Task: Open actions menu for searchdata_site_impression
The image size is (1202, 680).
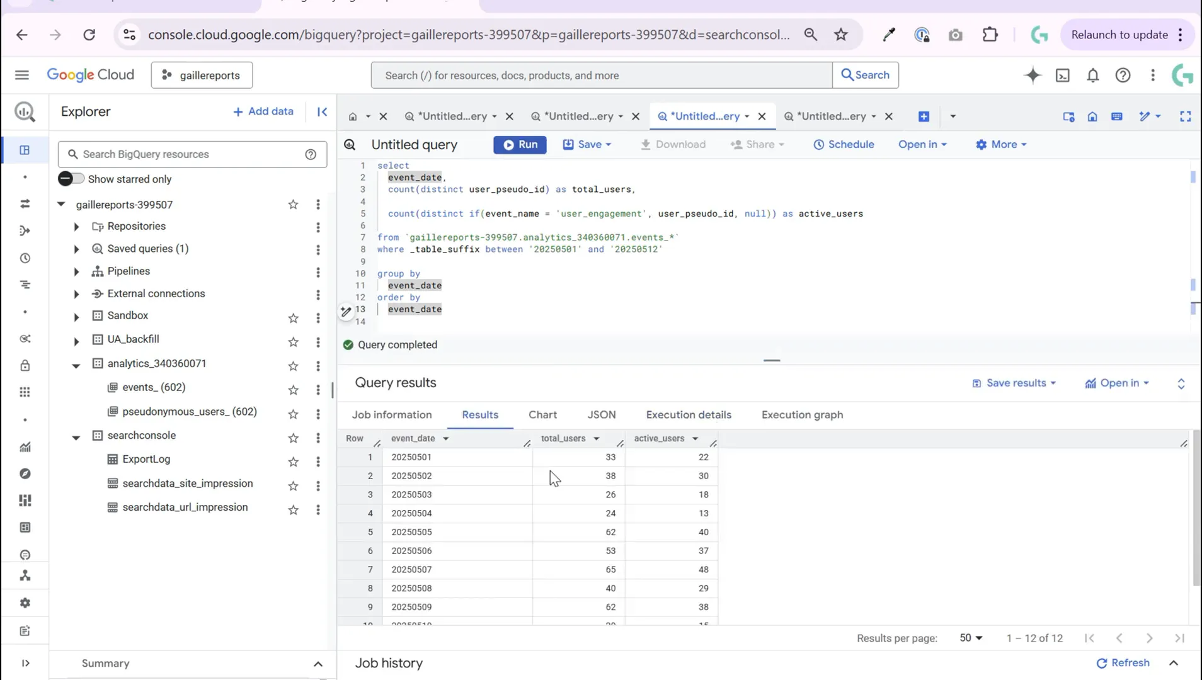Action: (318, 485)
